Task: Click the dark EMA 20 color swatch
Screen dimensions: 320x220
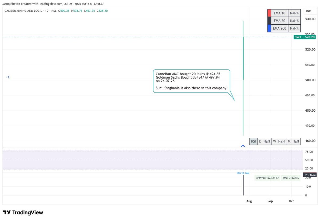Action: click(x=269, y=21)
